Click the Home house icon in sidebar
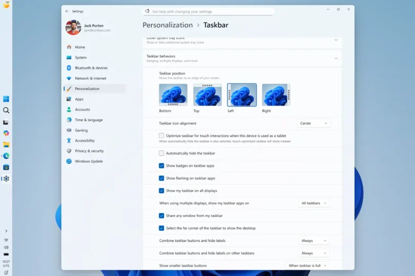This screenshot has width=415, height=276. [69, 47]
